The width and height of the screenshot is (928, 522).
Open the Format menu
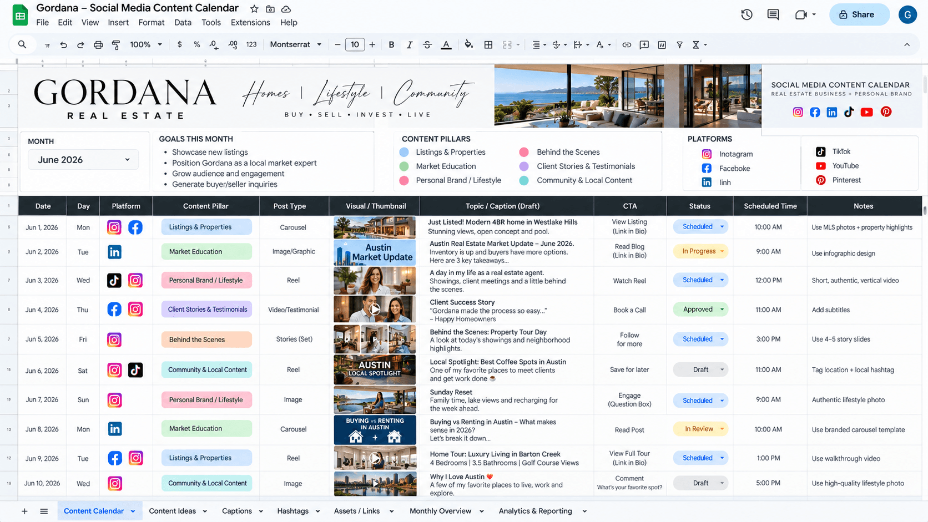point(152,23)
